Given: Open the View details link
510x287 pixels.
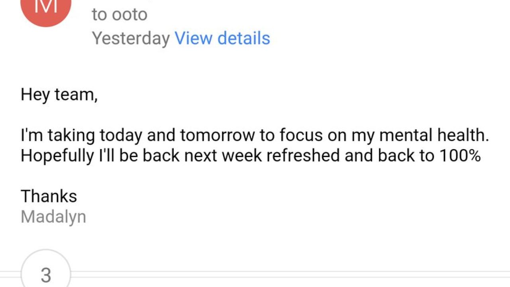Looking at the screenshot, I should [222, 38].
